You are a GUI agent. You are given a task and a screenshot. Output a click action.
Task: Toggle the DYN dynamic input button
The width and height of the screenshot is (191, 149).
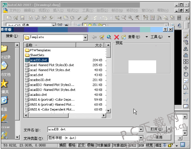141,145
